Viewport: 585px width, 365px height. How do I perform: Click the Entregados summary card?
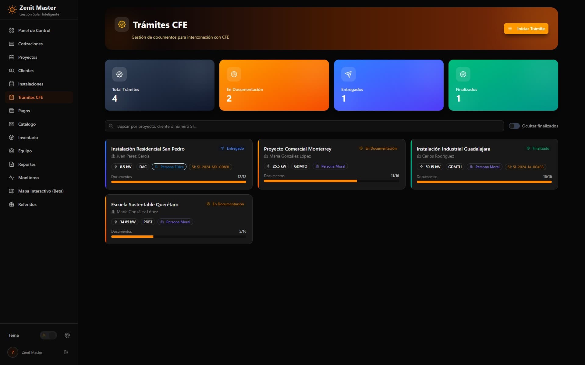[x=389, y=85]
